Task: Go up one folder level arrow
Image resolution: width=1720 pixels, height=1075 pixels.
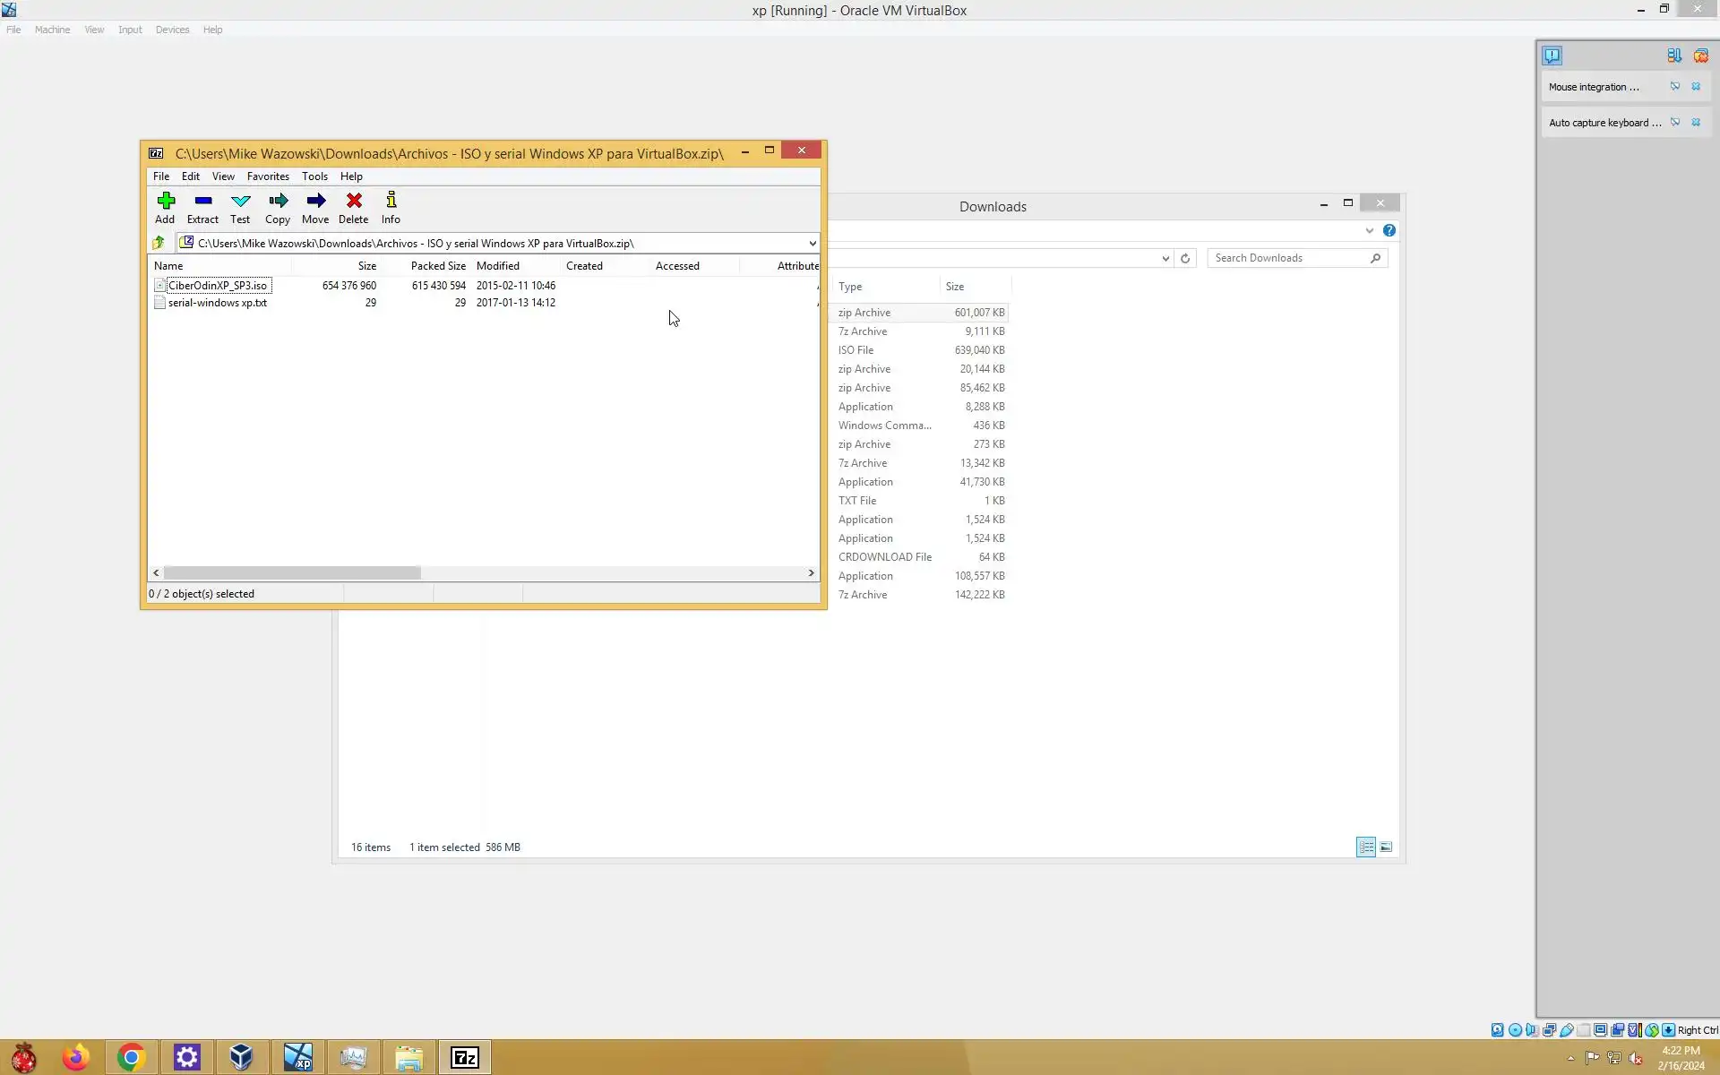Action: pyautogui.click(x=159, y=243)
